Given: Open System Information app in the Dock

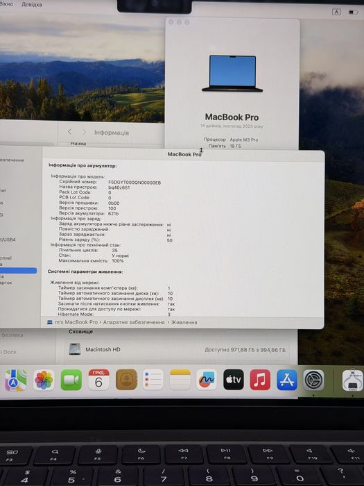Looking at the screenshot, I should tap(352, 380).
